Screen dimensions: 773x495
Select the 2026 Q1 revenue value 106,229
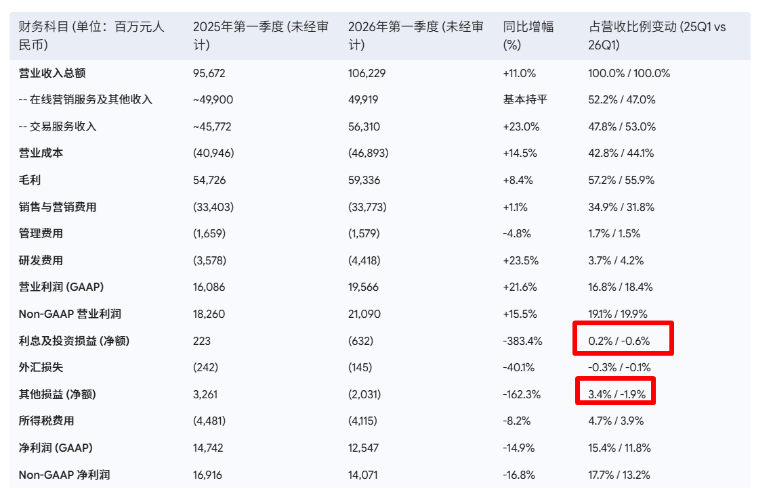click(x=367, y=73)
